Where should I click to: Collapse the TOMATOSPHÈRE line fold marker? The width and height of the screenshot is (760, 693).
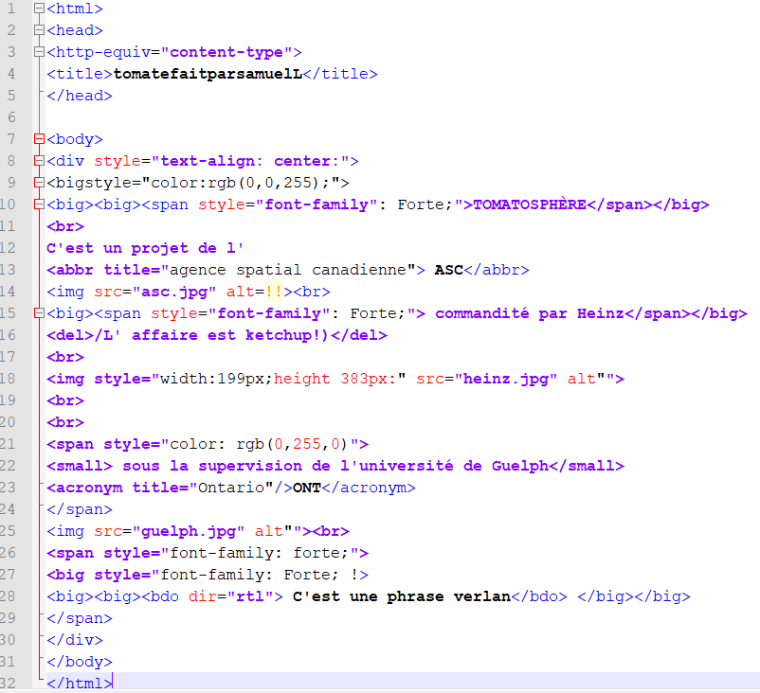click(39, 204)
